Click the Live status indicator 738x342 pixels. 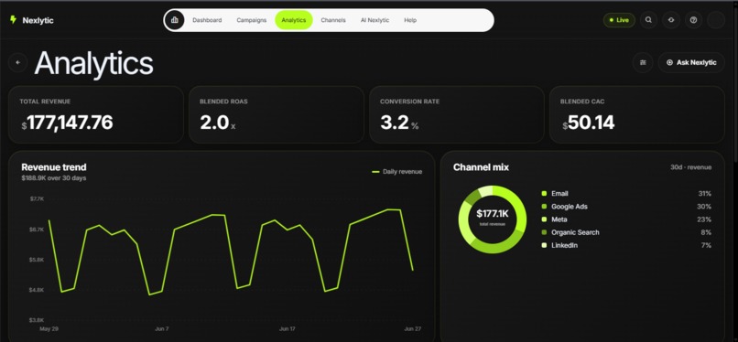coord(619,20)
